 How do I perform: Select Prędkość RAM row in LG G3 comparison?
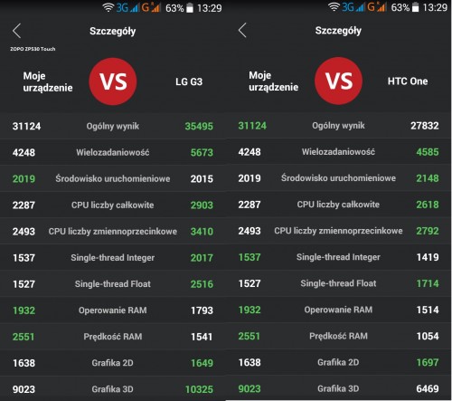[x=113, y=337]
